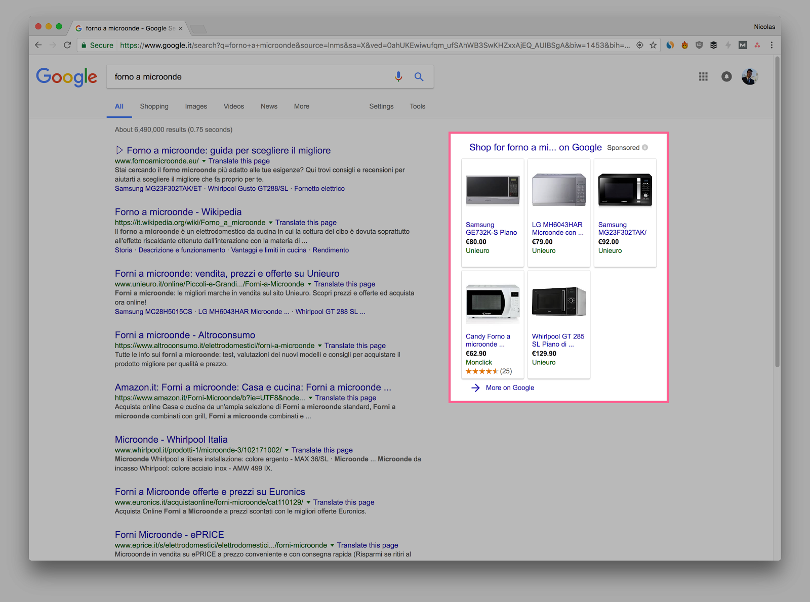Click the page vertical scrollbar
Viewport: 810px width, 602px height.
[777, 211]
